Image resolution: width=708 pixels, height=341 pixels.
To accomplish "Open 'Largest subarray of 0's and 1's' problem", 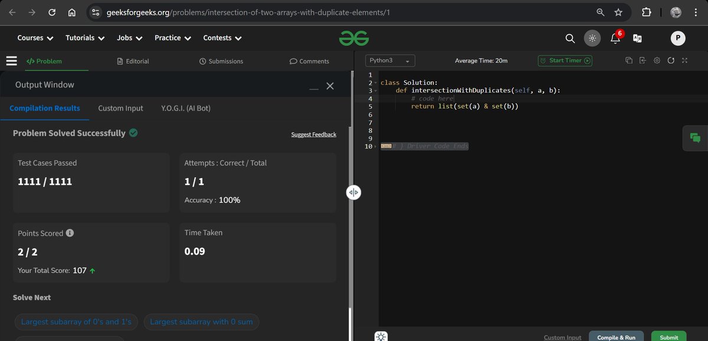I will pyautogui.click(x=76, y=322).
